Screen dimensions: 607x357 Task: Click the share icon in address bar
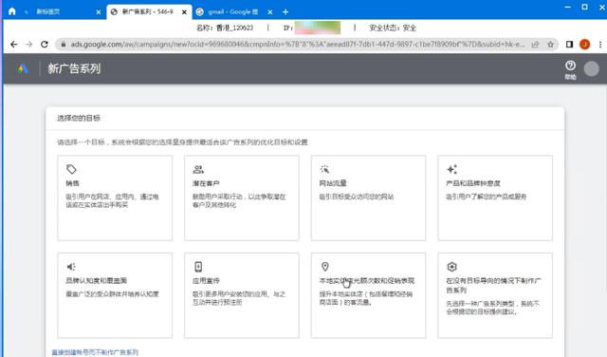point(535,45)
